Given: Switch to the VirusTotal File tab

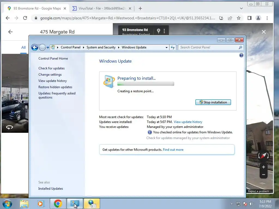Looking at the screenshot, I should tap(102, 8).
